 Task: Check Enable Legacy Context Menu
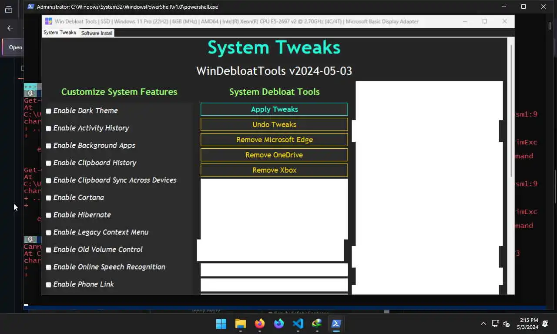click(49, 233)
